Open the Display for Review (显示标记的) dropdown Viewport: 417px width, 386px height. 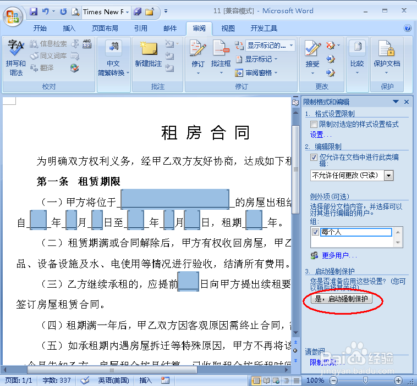292,46
